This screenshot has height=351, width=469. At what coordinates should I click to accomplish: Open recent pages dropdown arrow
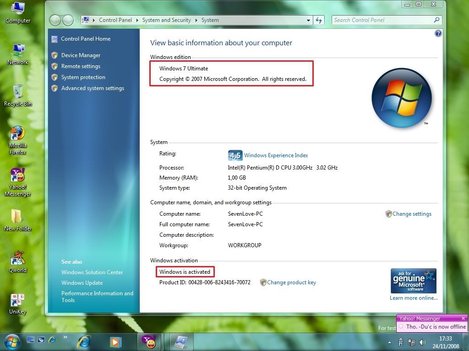pyautogui.click(x=77, y=20)
